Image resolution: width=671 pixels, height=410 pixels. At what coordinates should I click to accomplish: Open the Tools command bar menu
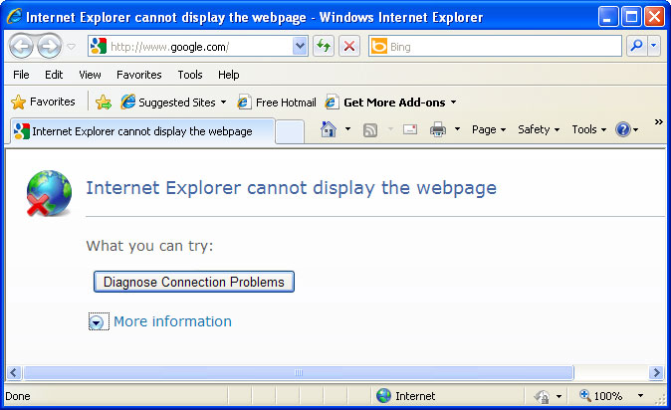[588, 129]
